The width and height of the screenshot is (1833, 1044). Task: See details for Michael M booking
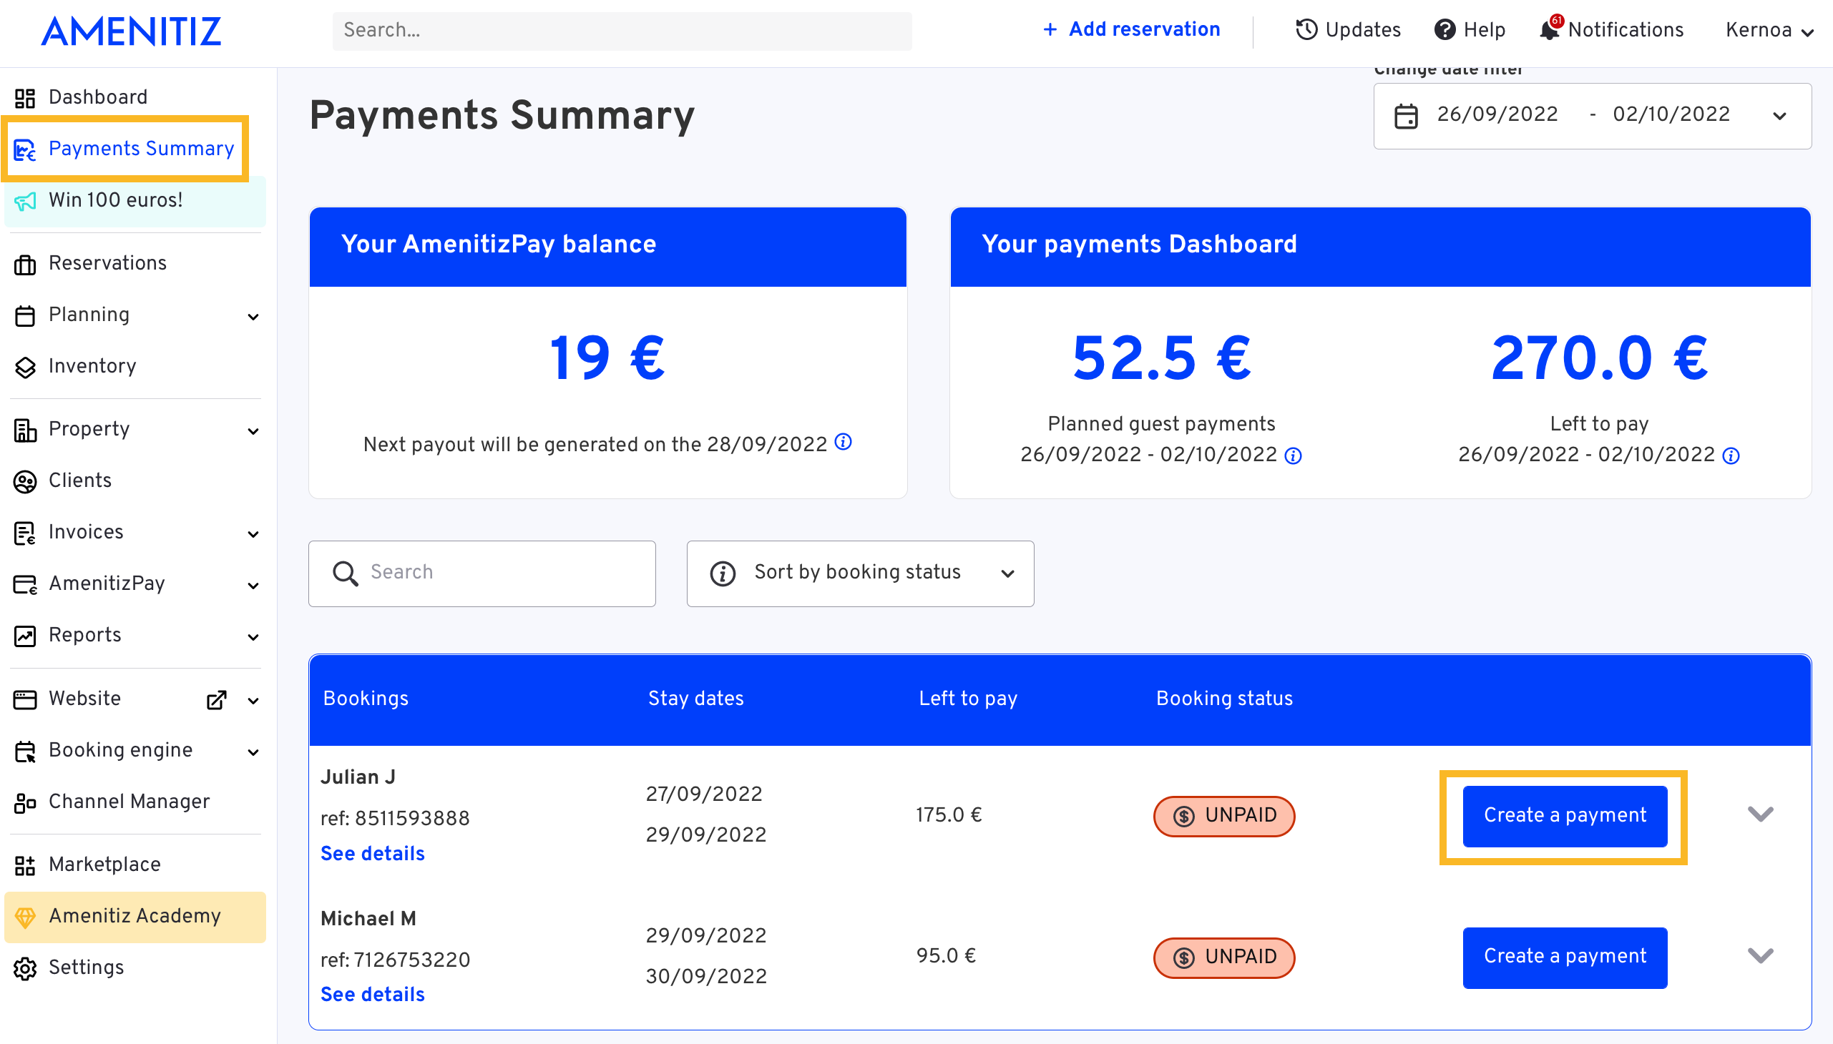(x=372, y=995)
